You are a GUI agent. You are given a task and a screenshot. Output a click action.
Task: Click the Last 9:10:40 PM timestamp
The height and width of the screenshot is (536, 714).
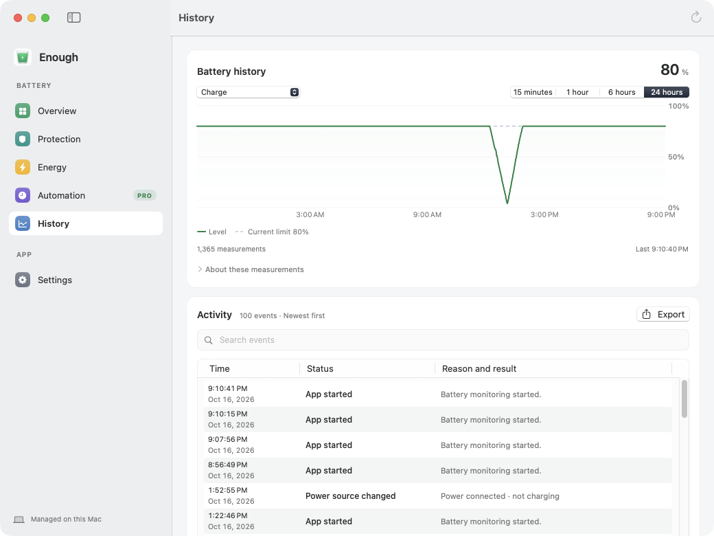662,249
